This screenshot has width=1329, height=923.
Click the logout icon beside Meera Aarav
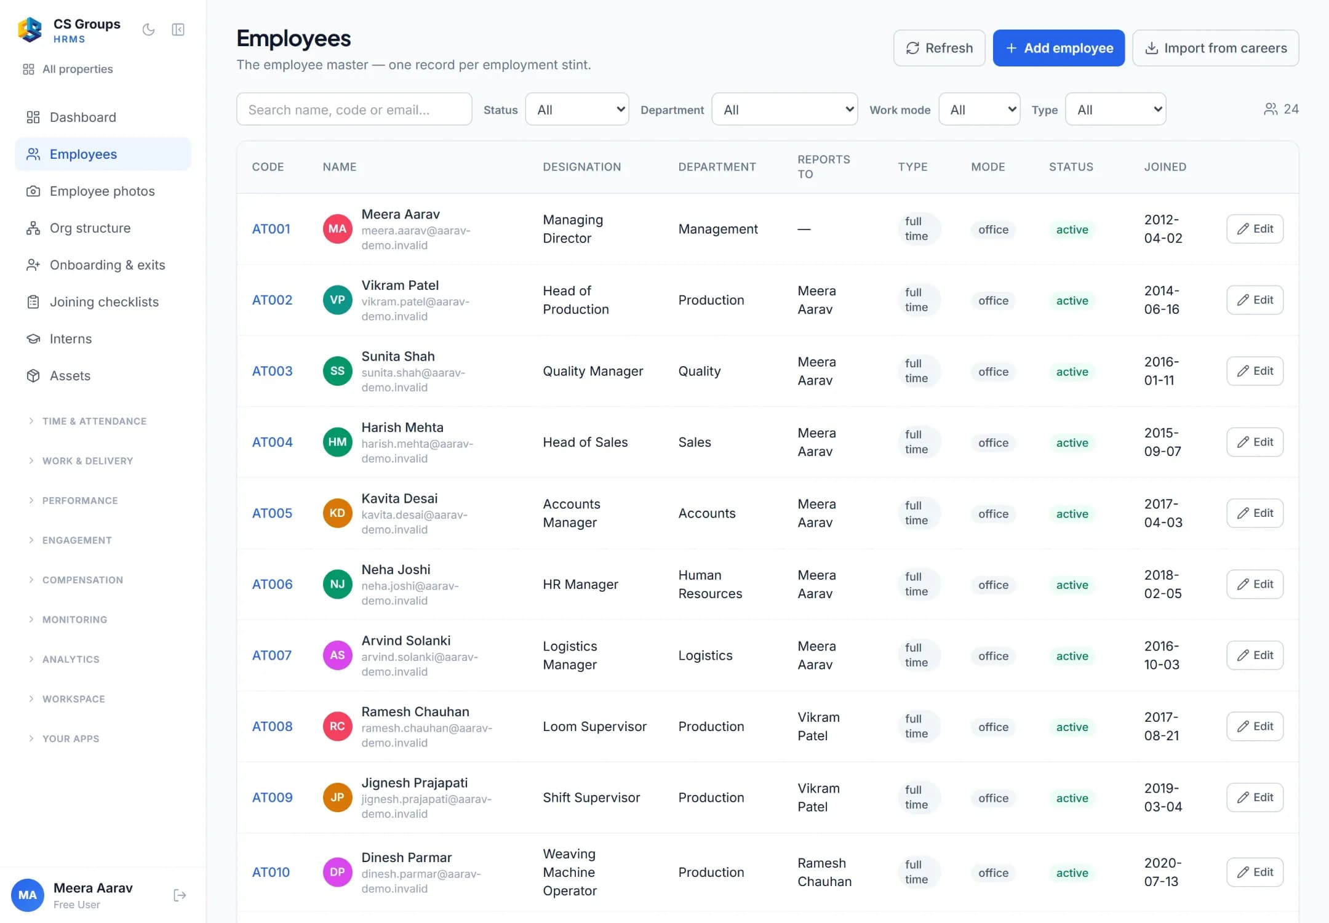pyautogui.click(x=180, y=895)
